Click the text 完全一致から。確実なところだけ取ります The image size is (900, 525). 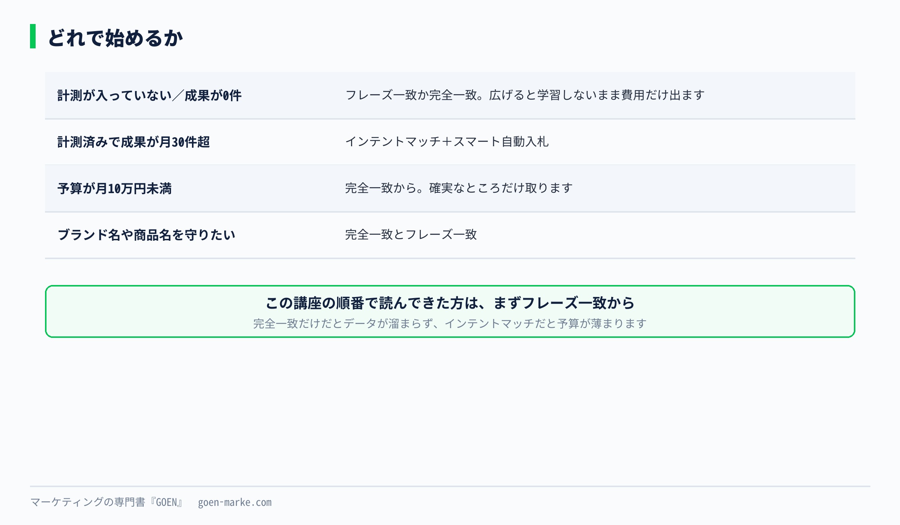459,188
